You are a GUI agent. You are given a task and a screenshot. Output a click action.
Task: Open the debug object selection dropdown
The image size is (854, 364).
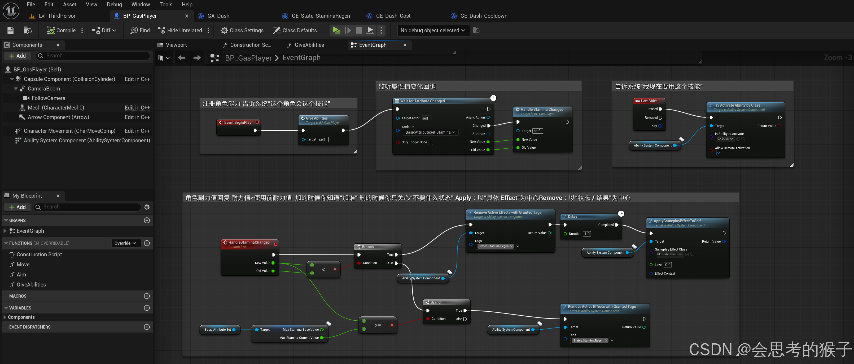tap(433, 30)
